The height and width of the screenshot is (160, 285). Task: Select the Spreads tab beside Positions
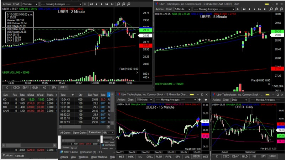point(20,156)
